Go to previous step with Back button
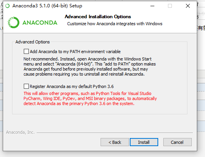The width and height of the screenshot is (205, 157). click(x=115, y=142)
